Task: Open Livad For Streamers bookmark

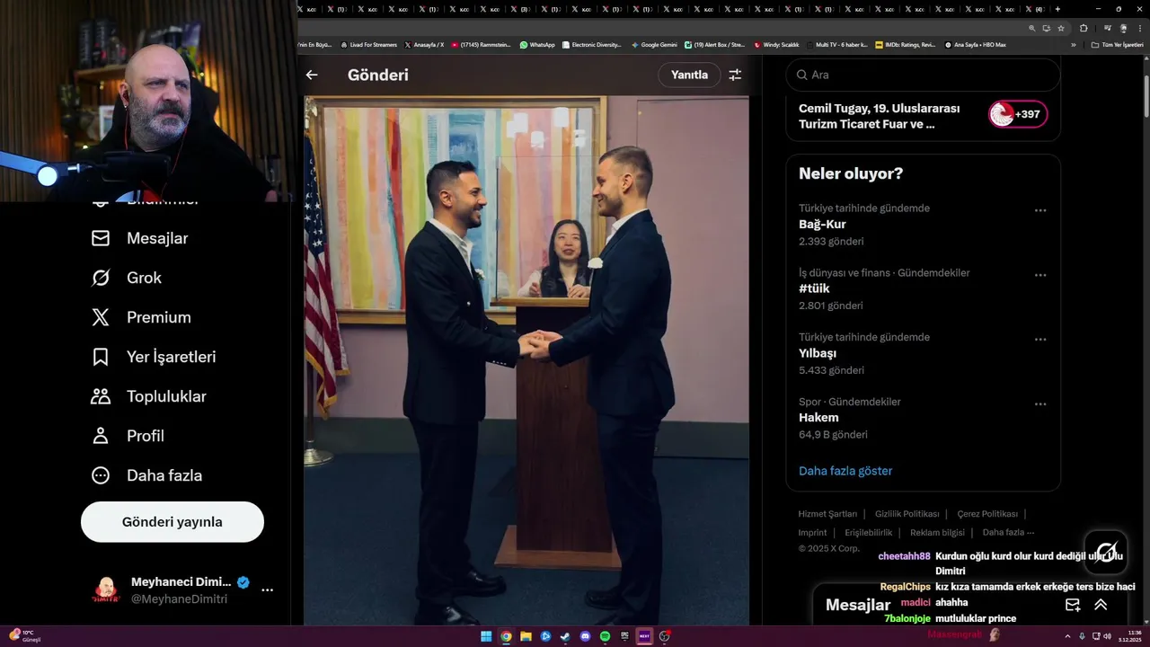Action: (369, 44)
